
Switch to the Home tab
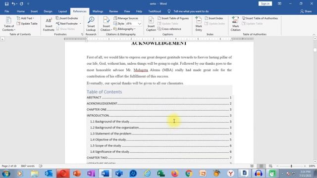tap(21, 11)
